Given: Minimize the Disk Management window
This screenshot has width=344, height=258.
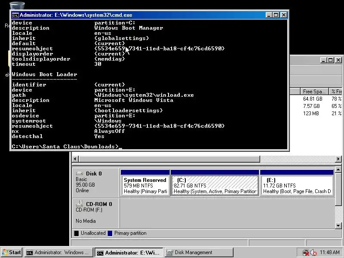Looking at the screenshot, I should (323, 60).
